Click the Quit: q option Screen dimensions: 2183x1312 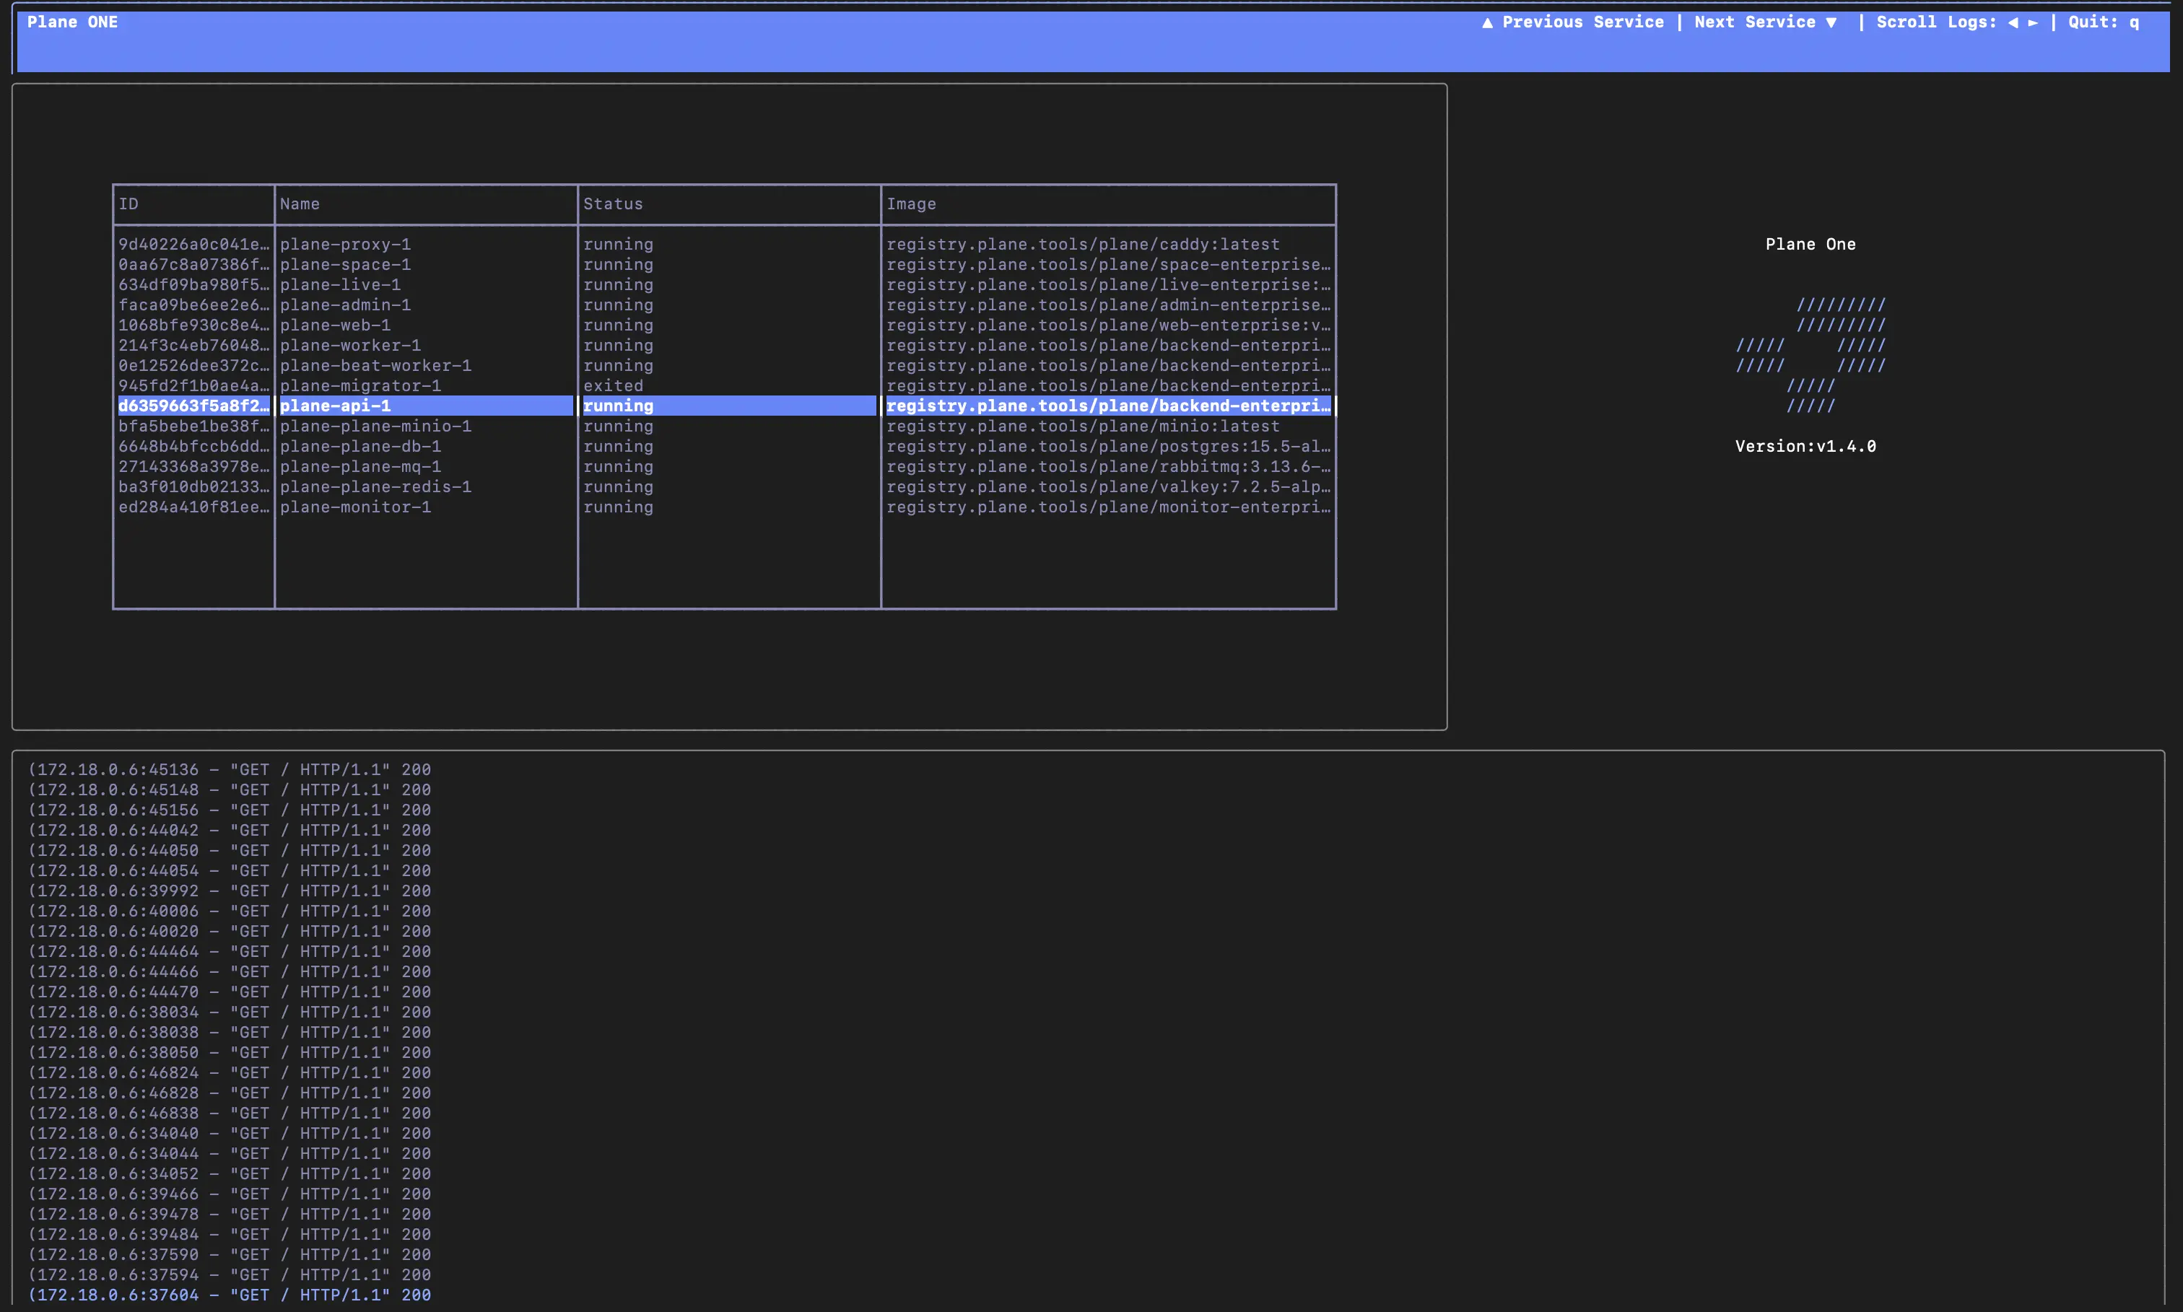(x=2103, y=22)
